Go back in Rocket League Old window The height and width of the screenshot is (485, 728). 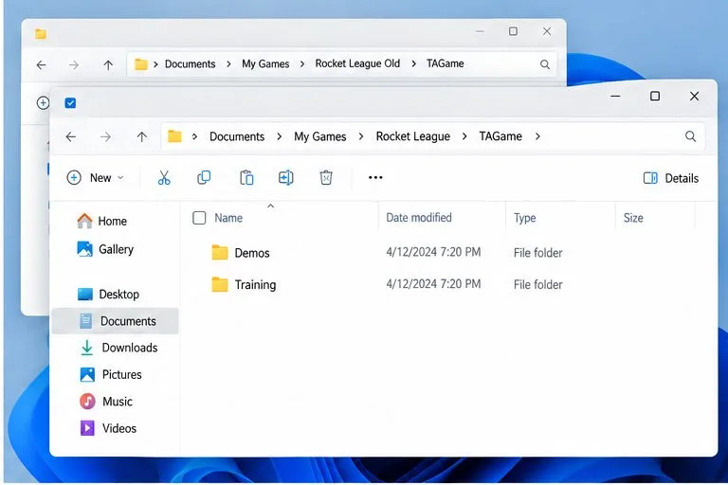[42, 65]
